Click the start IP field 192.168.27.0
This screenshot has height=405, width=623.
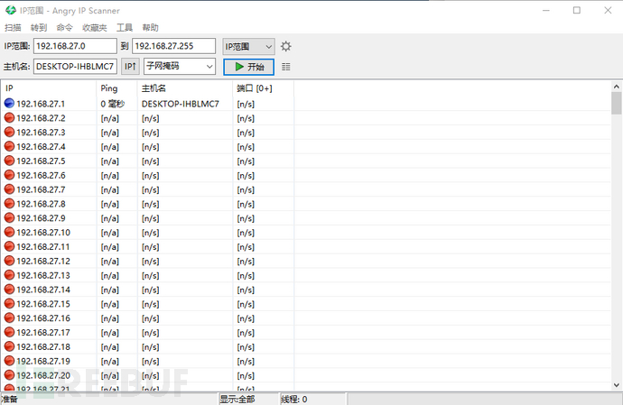(x=75, y=46)
